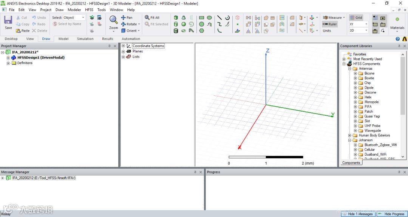Draw an ellipse sheet

(x=209, y=18)
